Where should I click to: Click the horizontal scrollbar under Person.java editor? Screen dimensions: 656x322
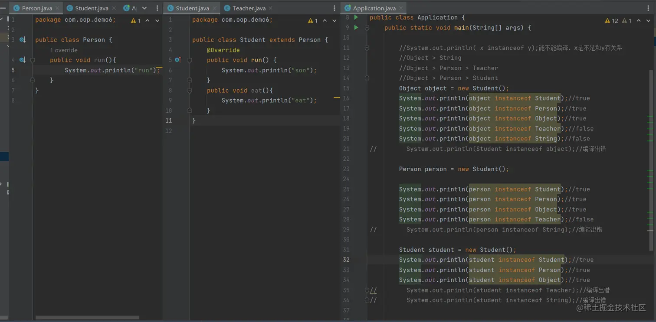[87, 318]
